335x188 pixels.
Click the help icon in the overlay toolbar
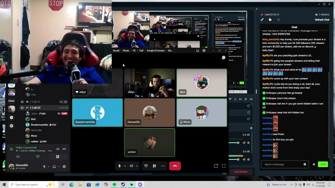(204, 51)
